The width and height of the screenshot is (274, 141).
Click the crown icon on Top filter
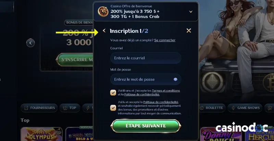point(65,108)
